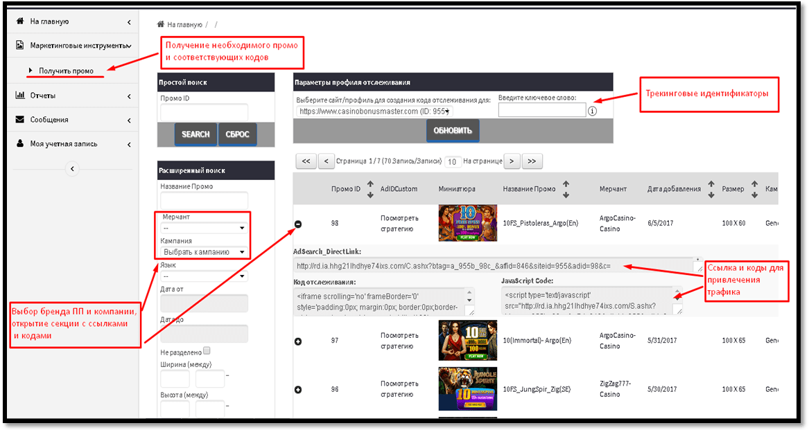Screen dimensions: 809x430
Task: Open the Выбрать кампанию dropdown
Action: [x=205, y=252]
